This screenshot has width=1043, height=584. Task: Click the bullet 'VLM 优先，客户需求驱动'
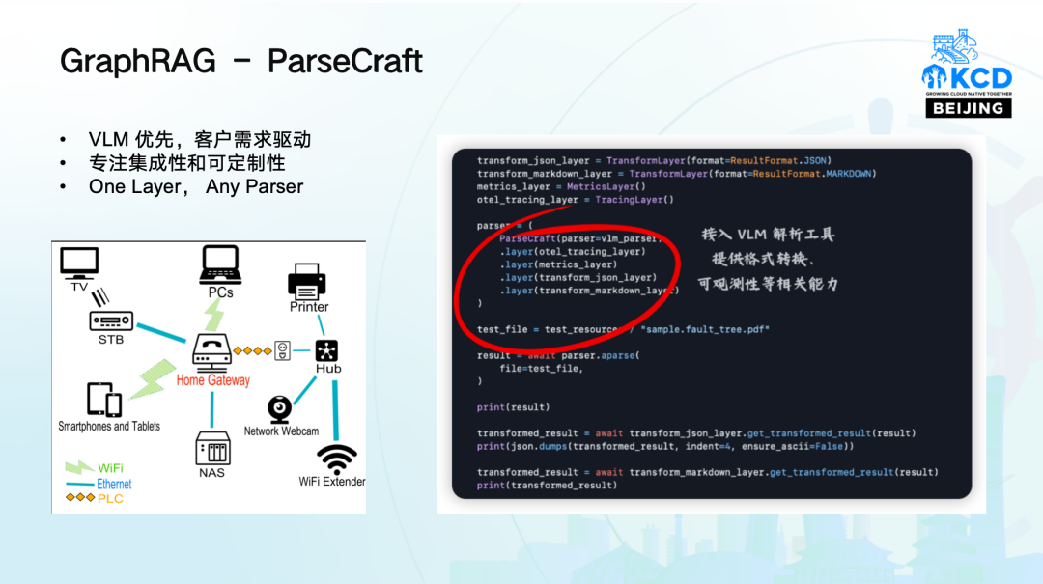click(x=200, y=139)
